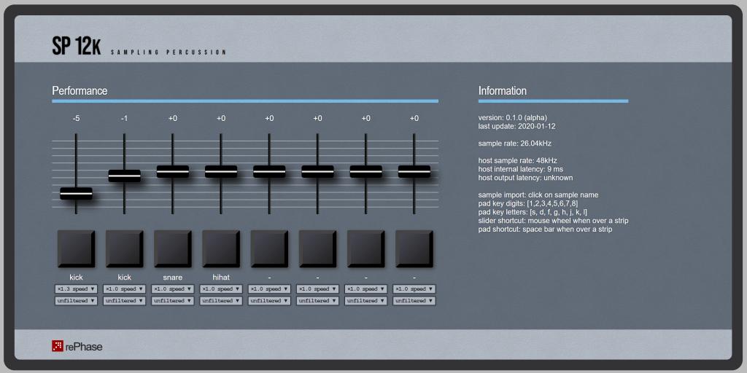Open the speed dropdown under snare
Viewport: 747px width, 373px height.
[173, 288]
